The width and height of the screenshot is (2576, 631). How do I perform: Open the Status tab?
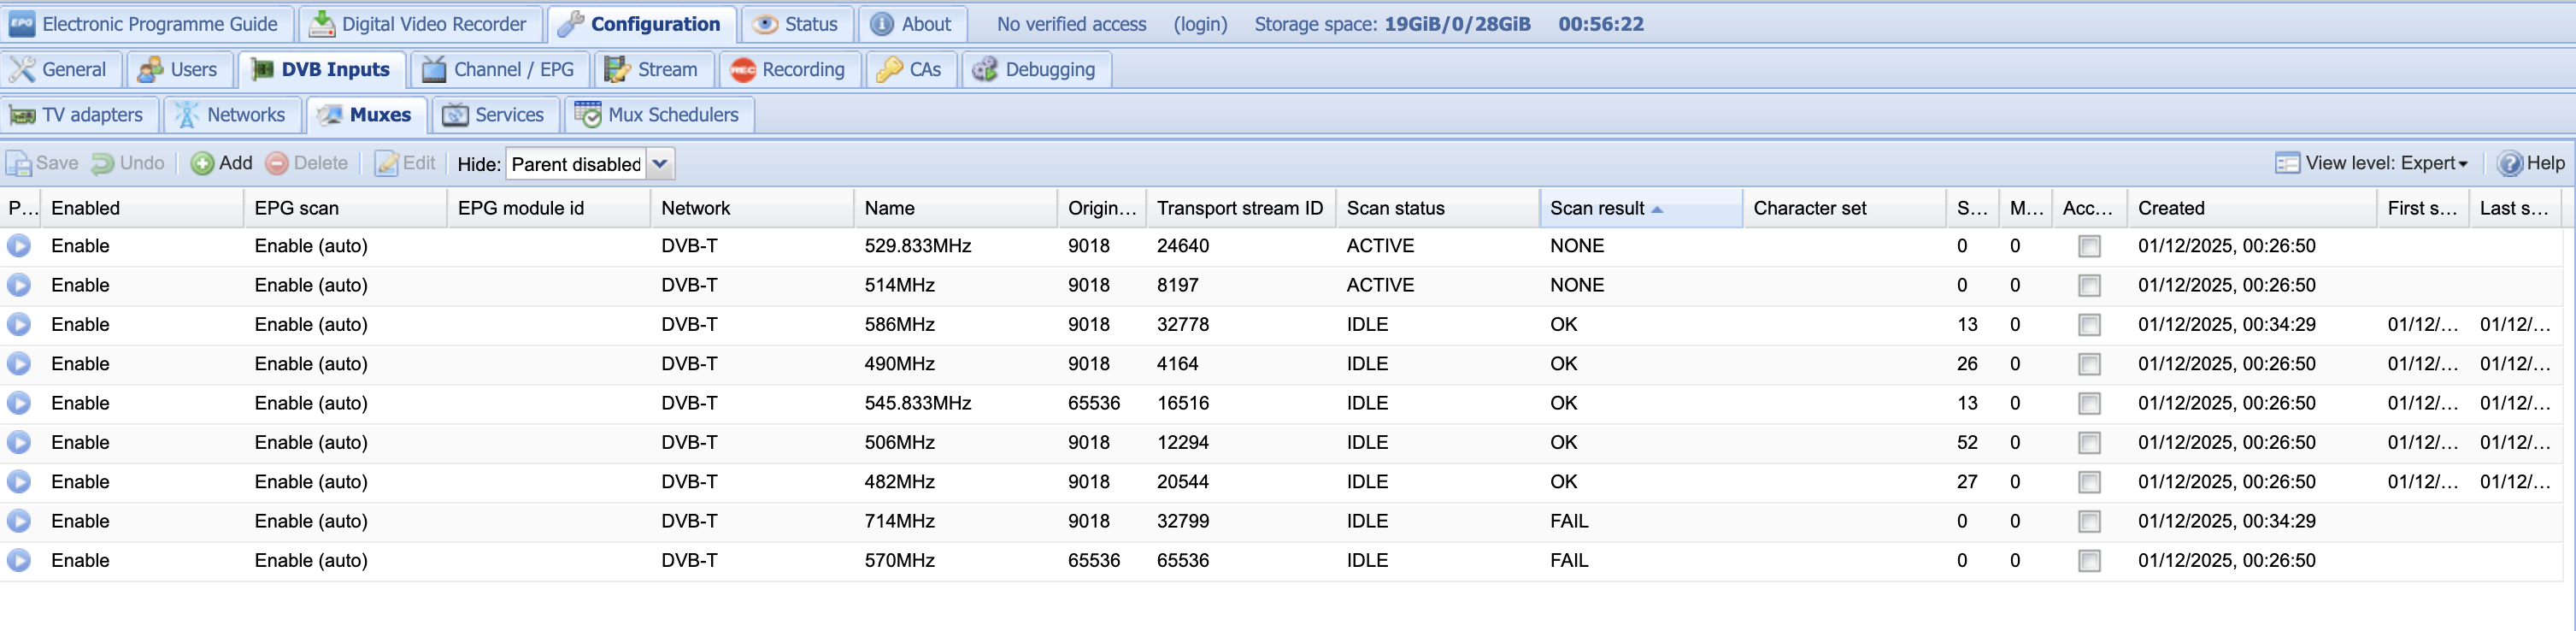(796, 25)
